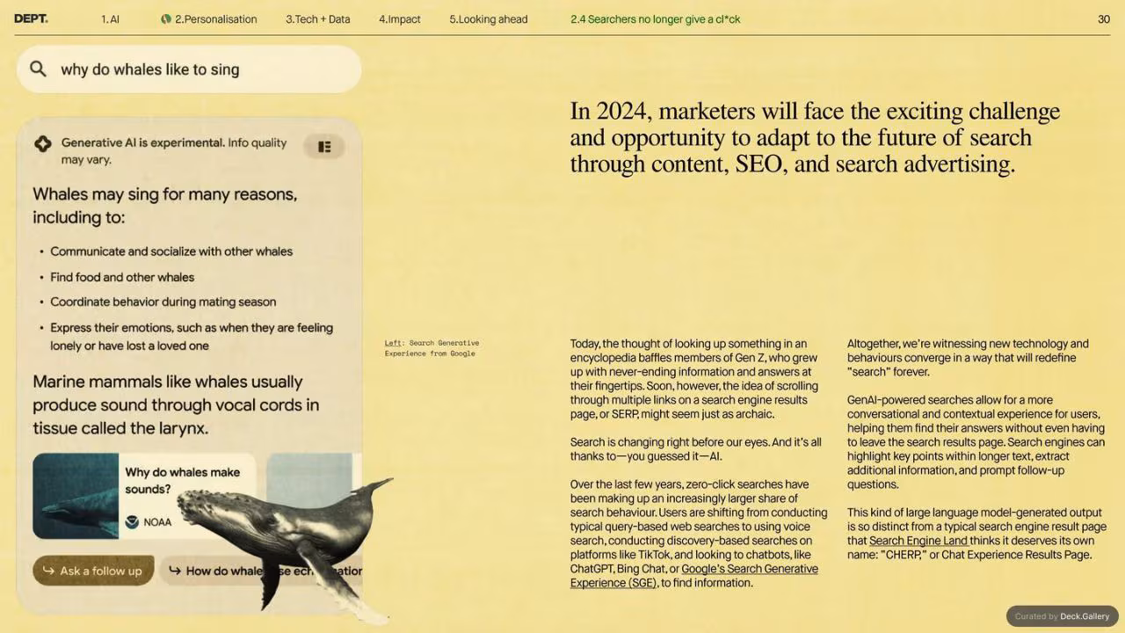Viewport: 1125px width, 633px height.
Task: Open the Why do whales make sounds card
Action: (x=144, y=496)
